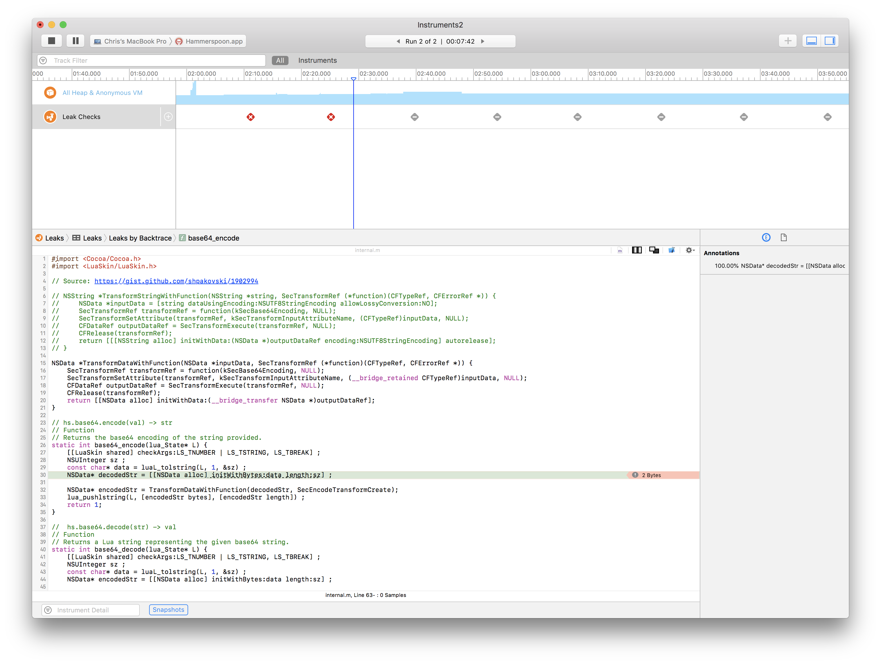Screen dimensions: 881x664
Task: Choose target device Chris's MacBook Pro
Action: (x=130, y=41)
